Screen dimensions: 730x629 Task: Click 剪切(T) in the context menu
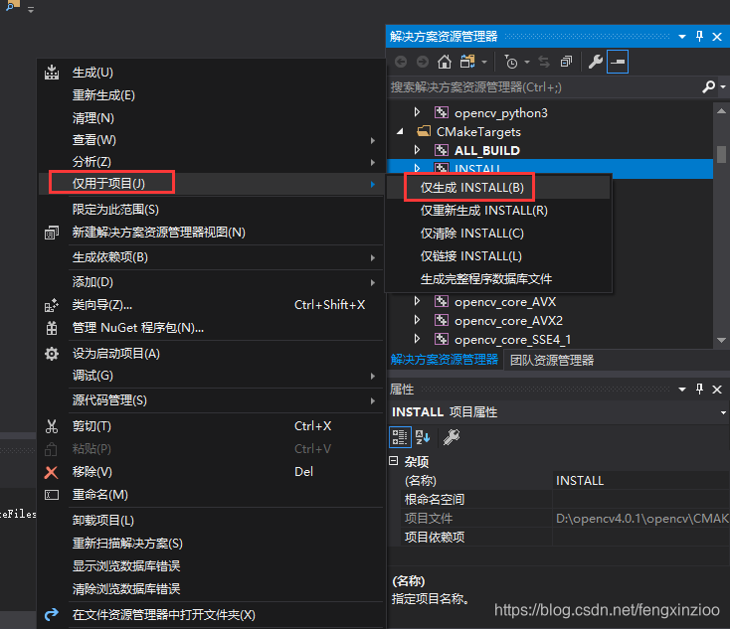212,426
